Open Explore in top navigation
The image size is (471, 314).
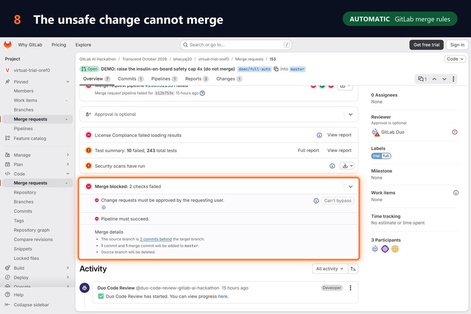coord(83,45)
